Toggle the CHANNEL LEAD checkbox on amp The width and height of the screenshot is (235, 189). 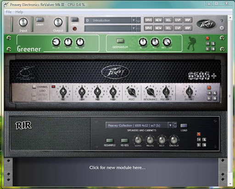34,86
